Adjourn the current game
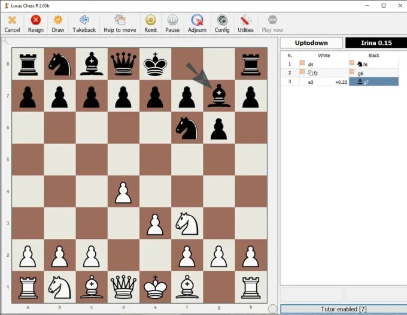This screenshot has width=407, height=315. click(x=197, y=23)
